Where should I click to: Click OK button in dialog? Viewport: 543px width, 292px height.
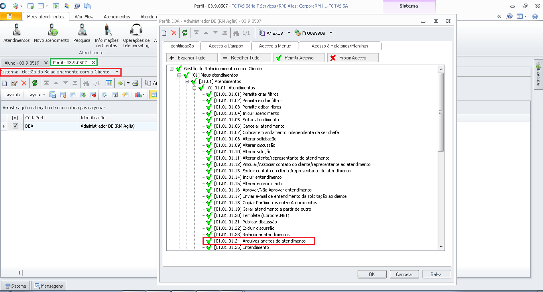coord(372,274)
